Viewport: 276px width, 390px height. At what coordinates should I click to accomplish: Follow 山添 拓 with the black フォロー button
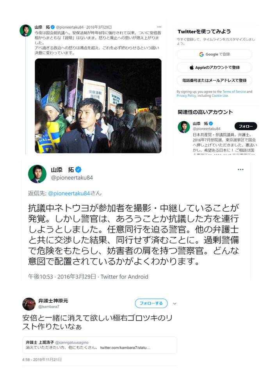point(246,126)
